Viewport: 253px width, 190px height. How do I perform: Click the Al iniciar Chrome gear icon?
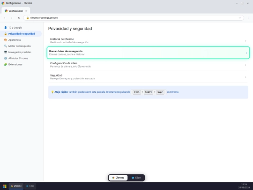click(6, 58)
